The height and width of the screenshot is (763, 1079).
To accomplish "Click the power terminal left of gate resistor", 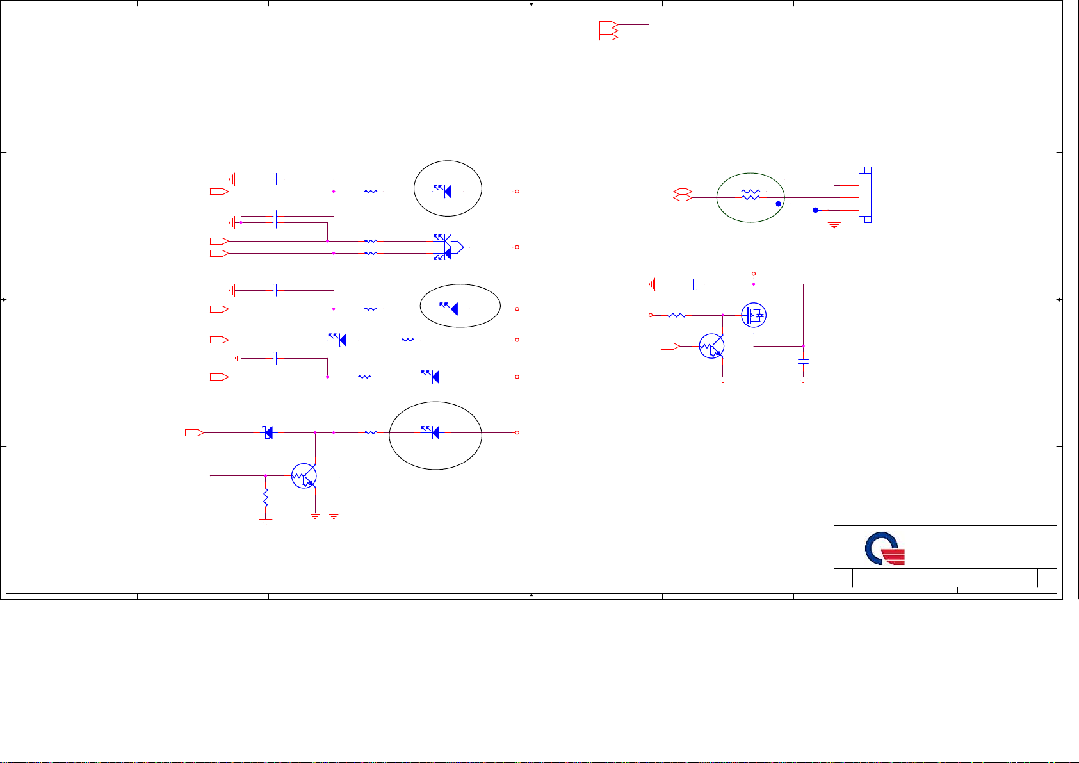I will pos(651,315).
